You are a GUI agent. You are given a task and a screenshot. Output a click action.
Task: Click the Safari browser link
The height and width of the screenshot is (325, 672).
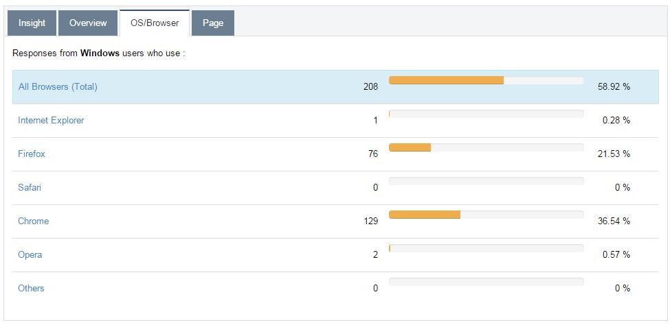pyautogui.click(x=30, y=188)
